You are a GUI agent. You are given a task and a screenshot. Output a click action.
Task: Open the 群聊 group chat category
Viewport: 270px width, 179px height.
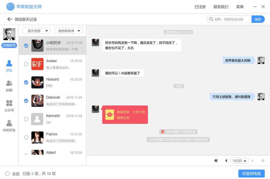point(9,86)
